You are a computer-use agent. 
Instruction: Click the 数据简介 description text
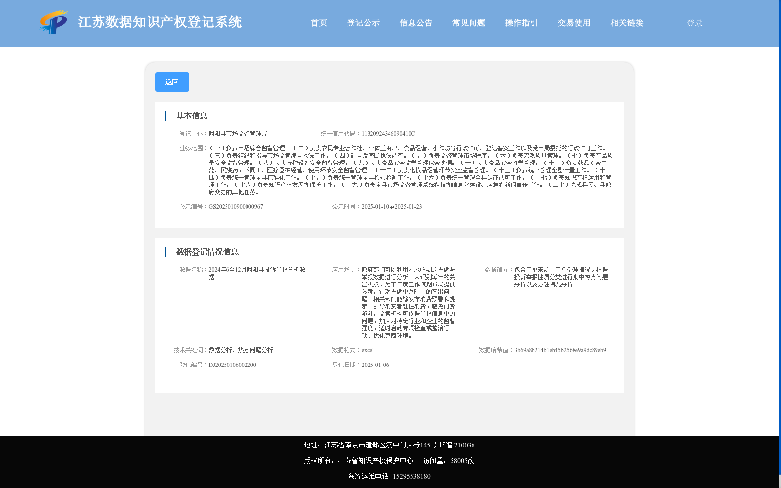tap(561, 277)
